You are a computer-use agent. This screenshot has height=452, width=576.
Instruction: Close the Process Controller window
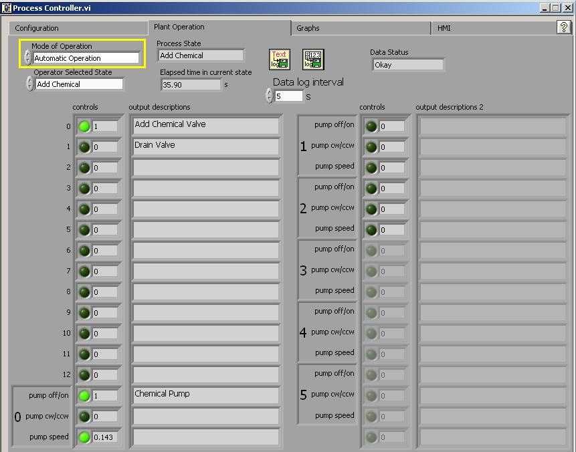pos(567,8)
